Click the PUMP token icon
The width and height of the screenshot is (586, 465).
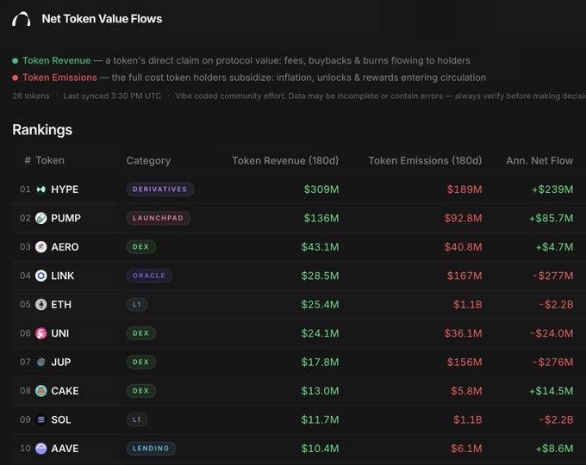pyautogui.click(x=41, y=218)
